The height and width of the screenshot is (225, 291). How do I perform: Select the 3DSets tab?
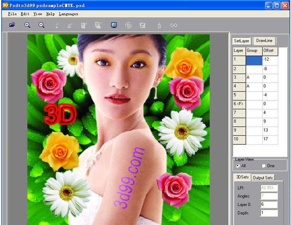click(x=242, y=177)
